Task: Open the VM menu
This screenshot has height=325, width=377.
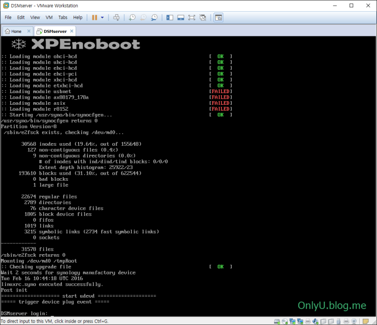Action: pyautogui.click(x=49, y=17)
